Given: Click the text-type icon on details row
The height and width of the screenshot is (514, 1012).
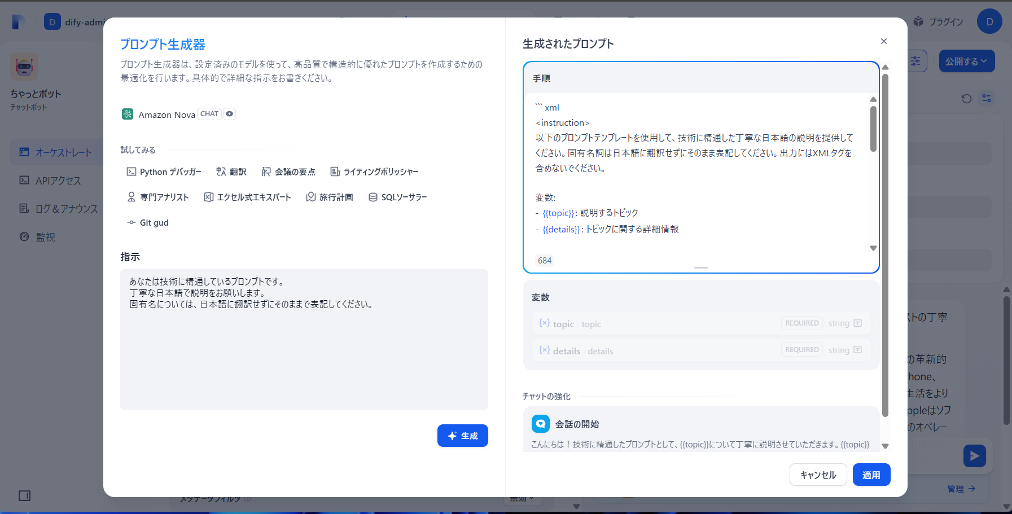Looking at the screenshot, I should pyautogui.click(x=857, y=350).
